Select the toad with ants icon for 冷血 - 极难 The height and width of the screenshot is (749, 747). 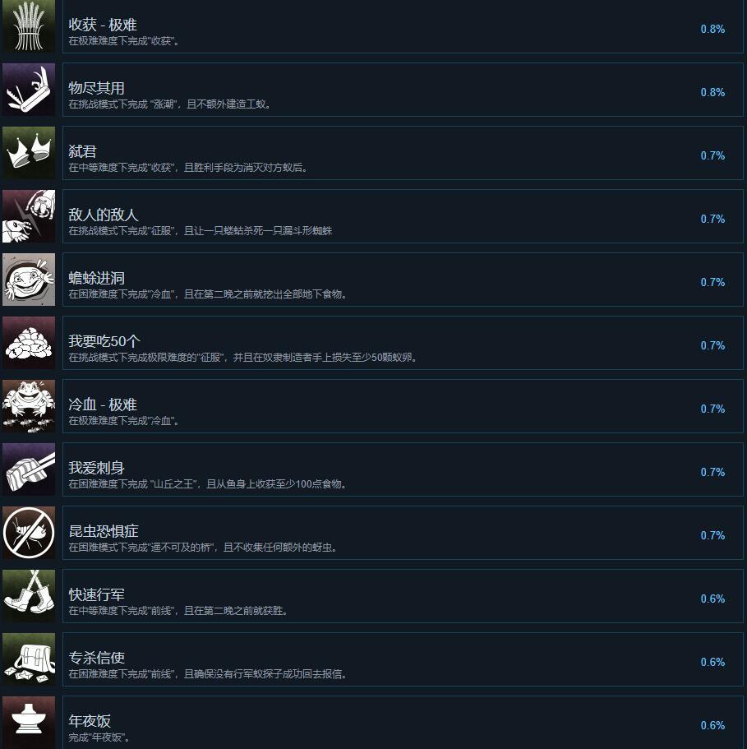[29, 406]
